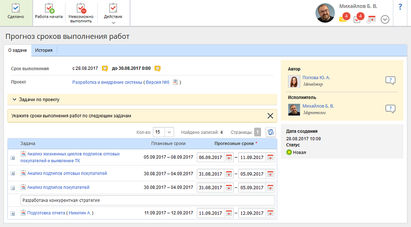Screen dimensions: 411x227
Task: Open the Действия dropdown menu
Action: pyautogui.click(x=113, y=12)
